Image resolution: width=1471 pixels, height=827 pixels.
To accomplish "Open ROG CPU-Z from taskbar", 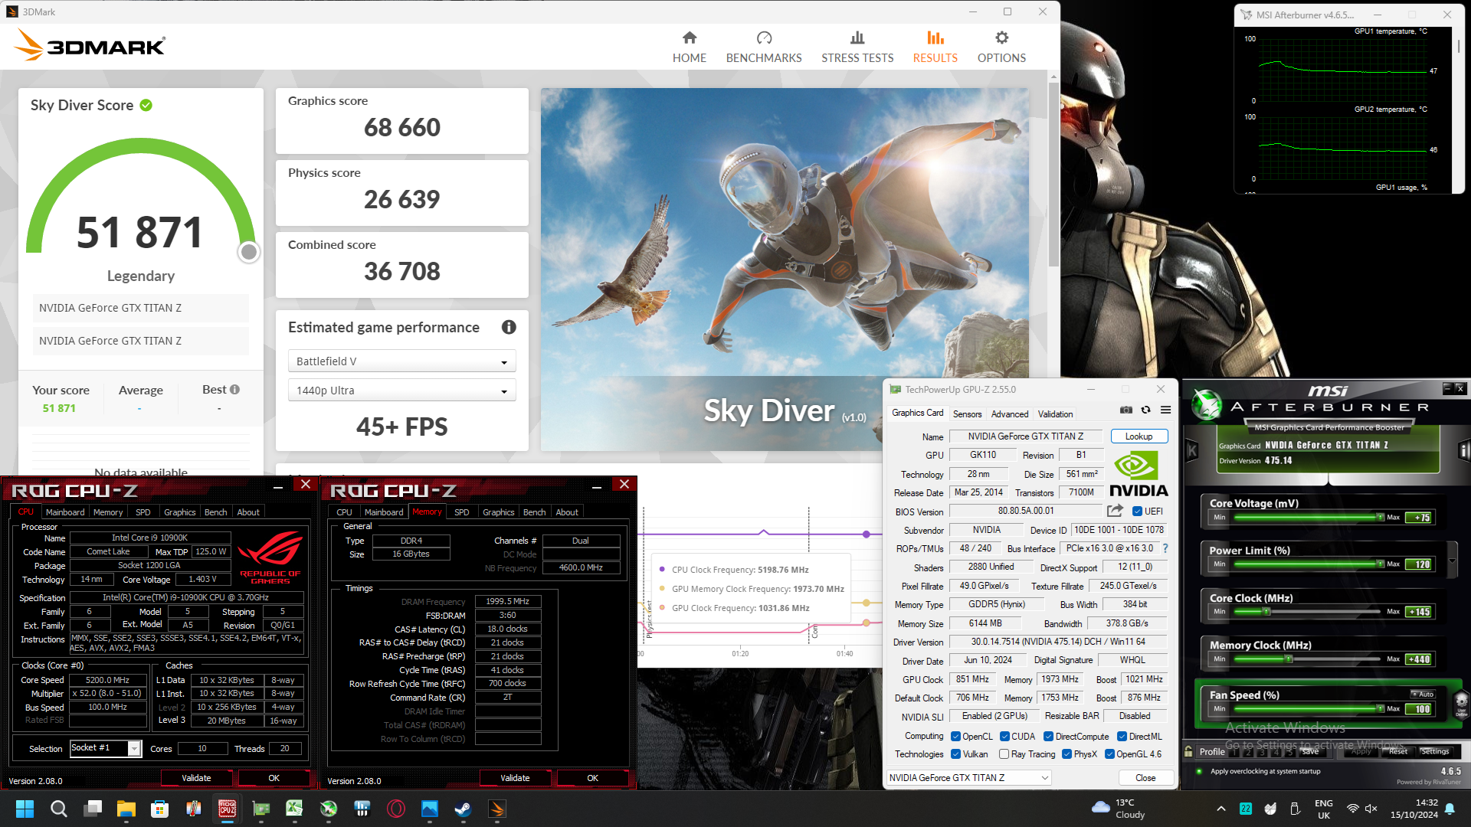I will [227, 809].
